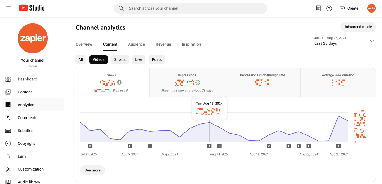Click the Subtitles sidebar icon

(x=8, y=131)
